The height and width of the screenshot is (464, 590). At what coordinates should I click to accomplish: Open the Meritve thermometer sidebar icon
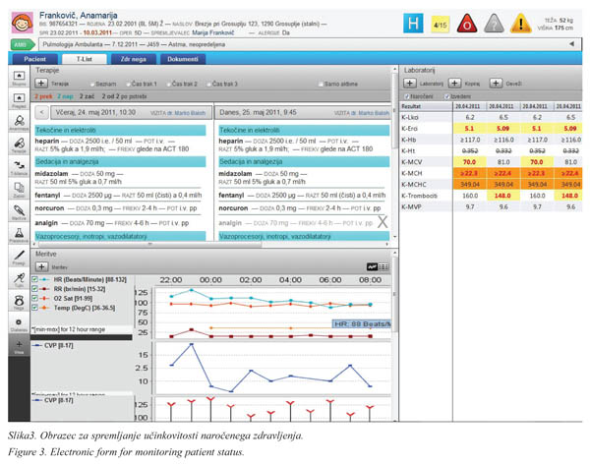[x=19, y=212]
